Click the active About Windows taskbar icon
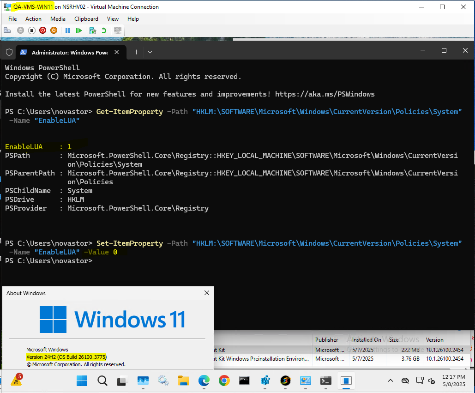 pos(346,381)
